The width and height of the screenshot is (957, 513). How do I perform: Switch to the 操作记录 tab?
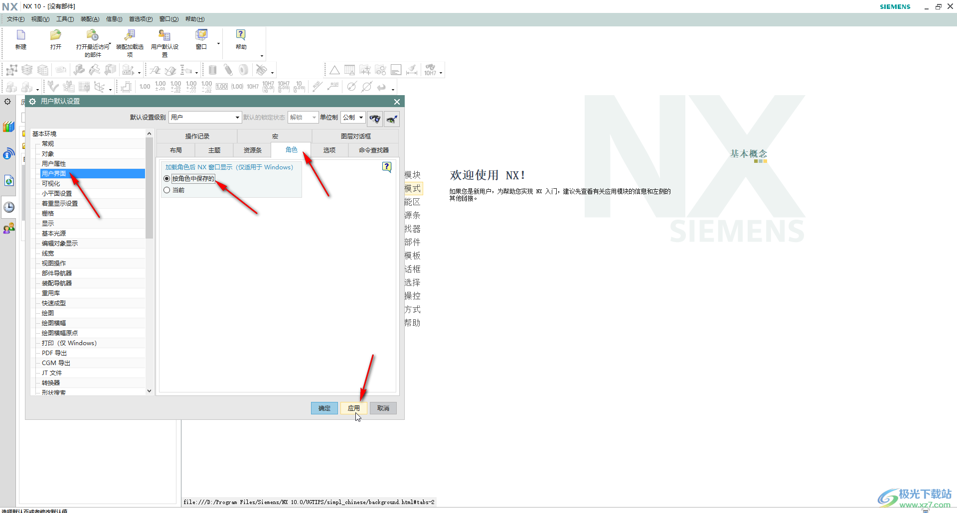pos(197,136)
